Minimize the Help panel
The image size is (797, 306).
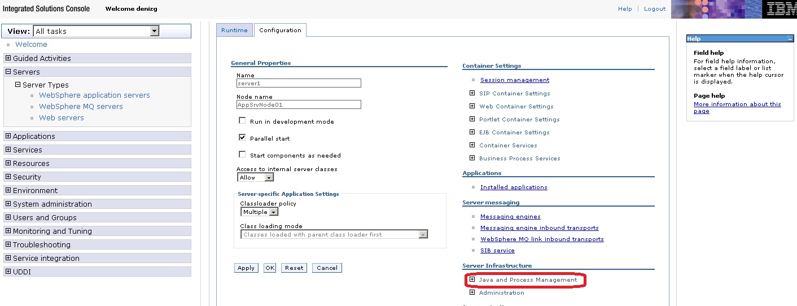pyautogui.click(x=790, y=39)
